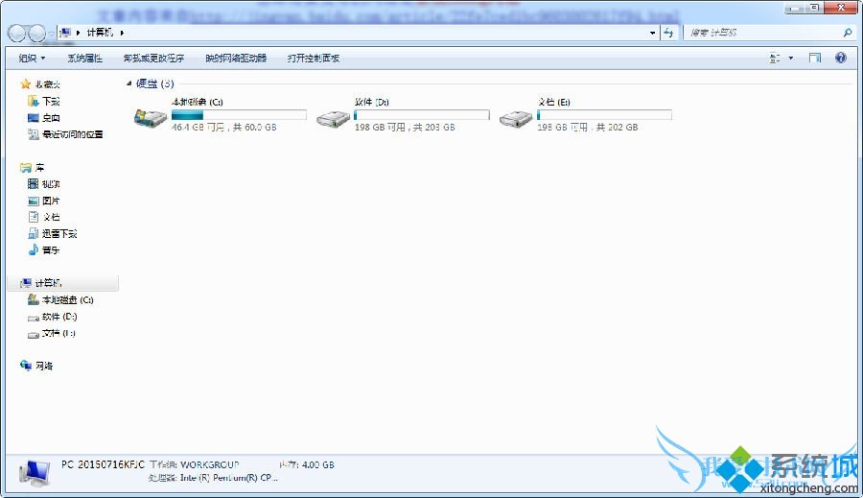The height and width of the screenshot is (498, 863).
Task: Click D: drive capacity bar
Action: [422, 114]
